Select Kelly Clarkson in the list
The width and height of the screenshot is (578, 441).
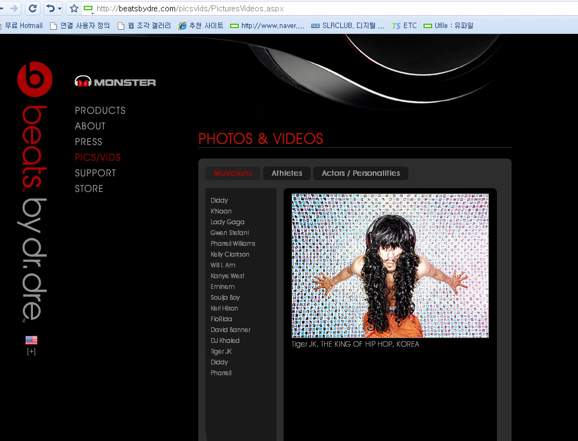[230, 254]
